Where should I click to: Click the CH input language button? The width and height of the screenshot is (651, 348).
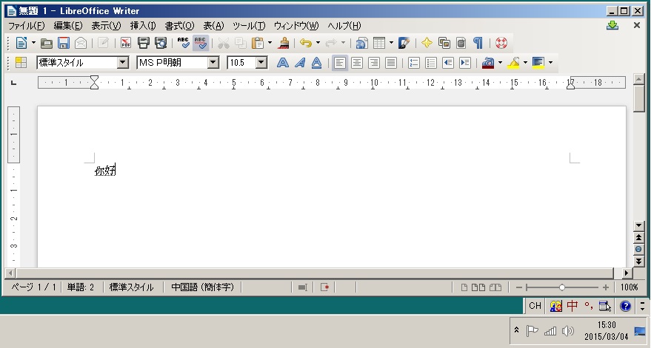click(x=535, y=306)
